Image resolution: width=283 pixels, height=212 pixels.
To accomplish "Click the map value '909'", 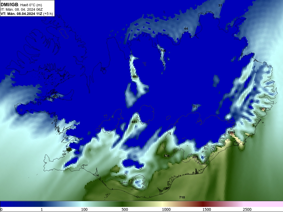I will (195, 157).
